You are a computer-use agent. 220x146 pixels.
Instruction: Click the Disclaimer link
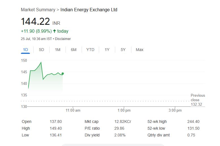coord(63,39)
